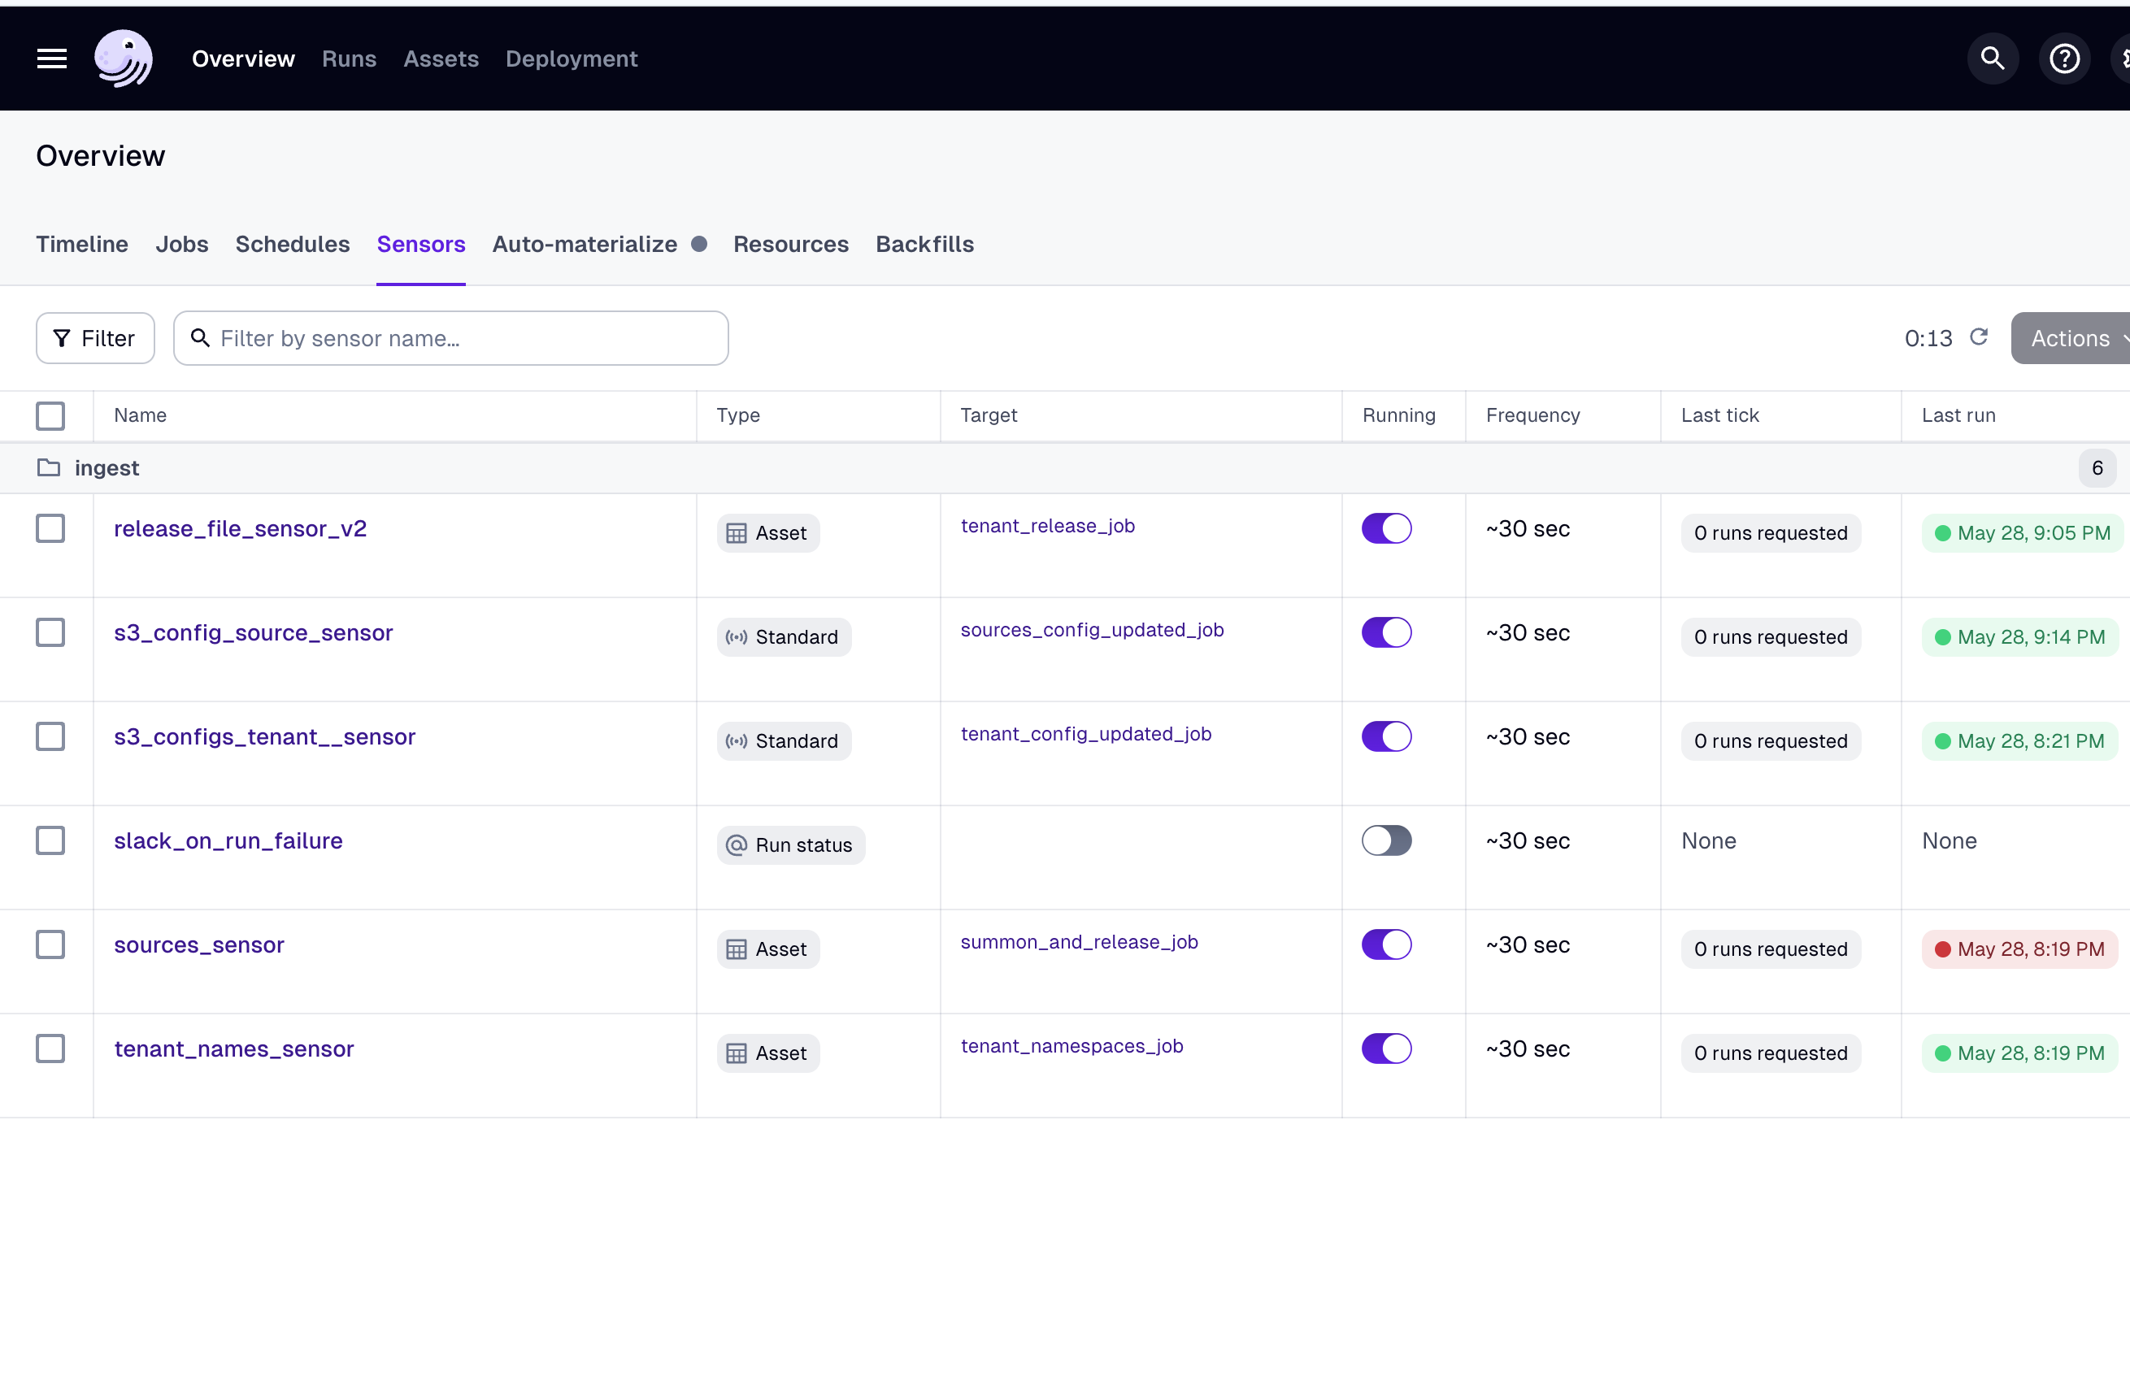
Task: Open sources_config_updated_job target link
Action: [1092, 630]
